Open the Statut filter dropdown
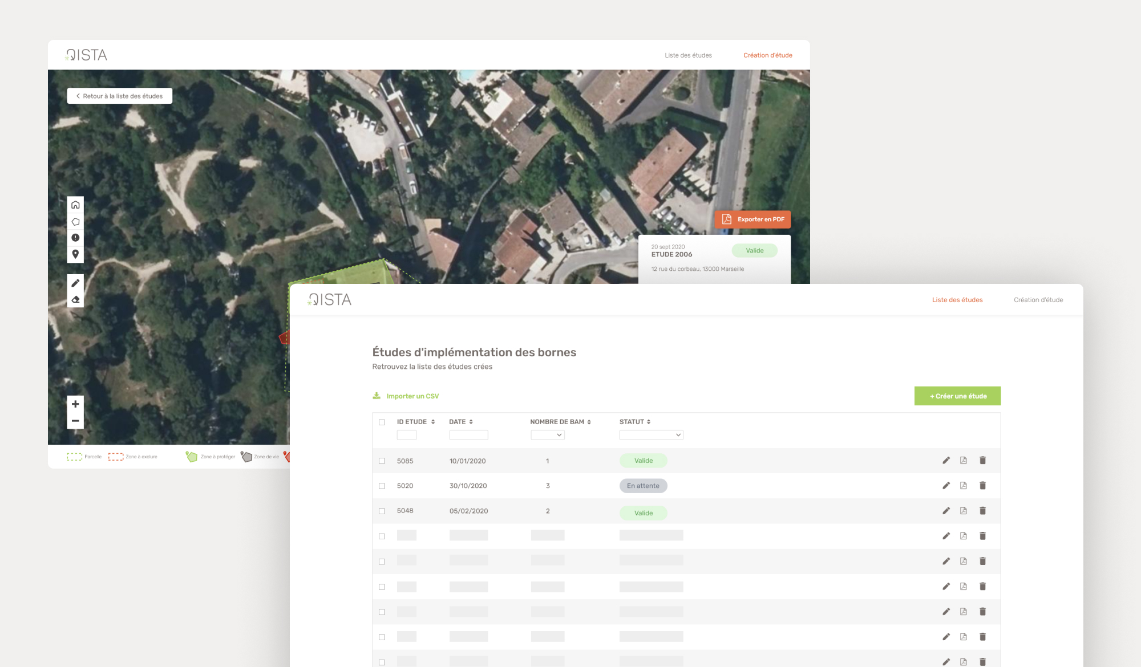1141x667 pixels. click(x=651, y=435)
